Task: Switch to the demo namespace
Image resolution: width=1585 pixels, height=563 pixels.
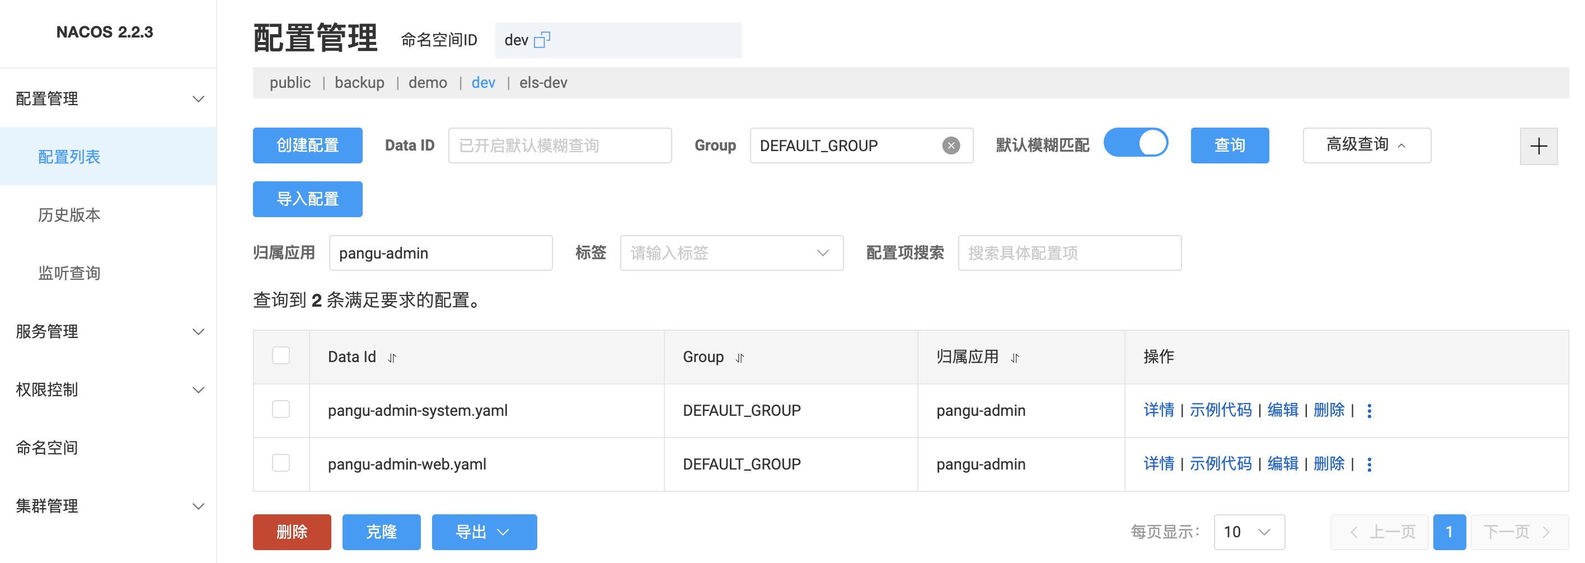Action: 428,82
